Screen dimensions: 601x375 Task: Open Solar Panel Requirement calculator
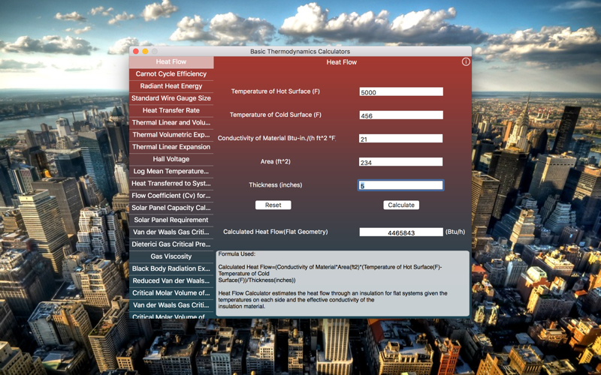coord(171,220)
